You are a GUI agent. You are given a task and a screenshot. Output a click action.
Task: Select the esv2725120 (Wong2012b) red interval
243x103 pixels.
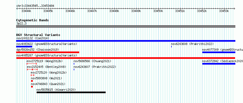(x=32, y=75)
